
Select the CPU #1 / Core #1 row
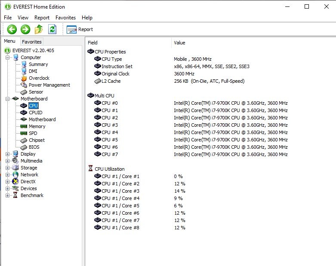(120, 176)
